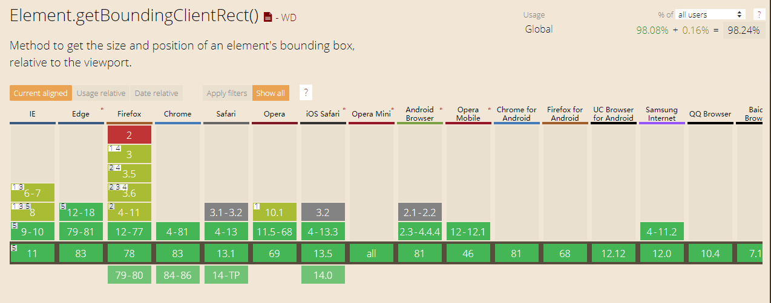
Task: Click the iOS Safari 3.2 grey cell
Action: (x=323, y=212)
